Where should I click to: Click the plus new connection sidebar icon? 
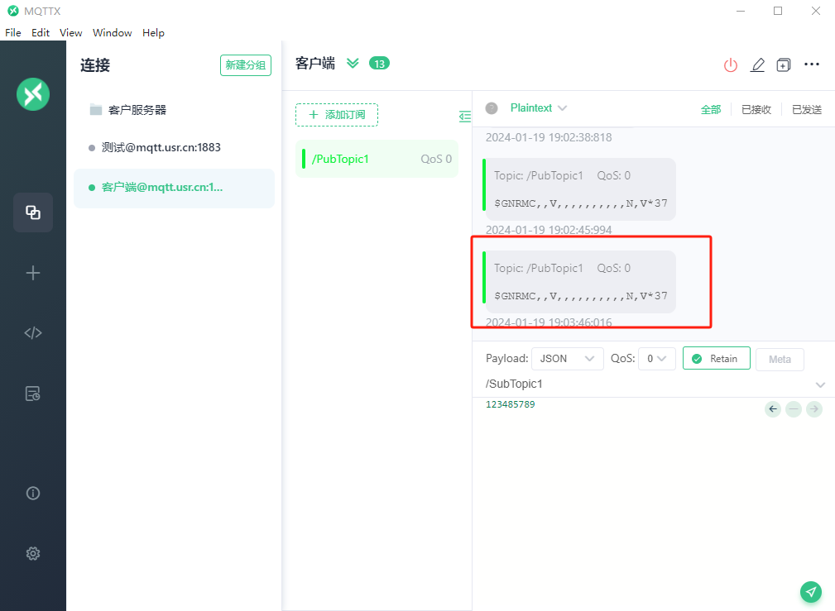pos(33,273)
